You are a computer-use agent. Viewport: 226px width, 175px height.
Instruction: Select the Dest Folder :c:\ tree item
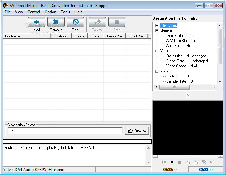(180, 36)
